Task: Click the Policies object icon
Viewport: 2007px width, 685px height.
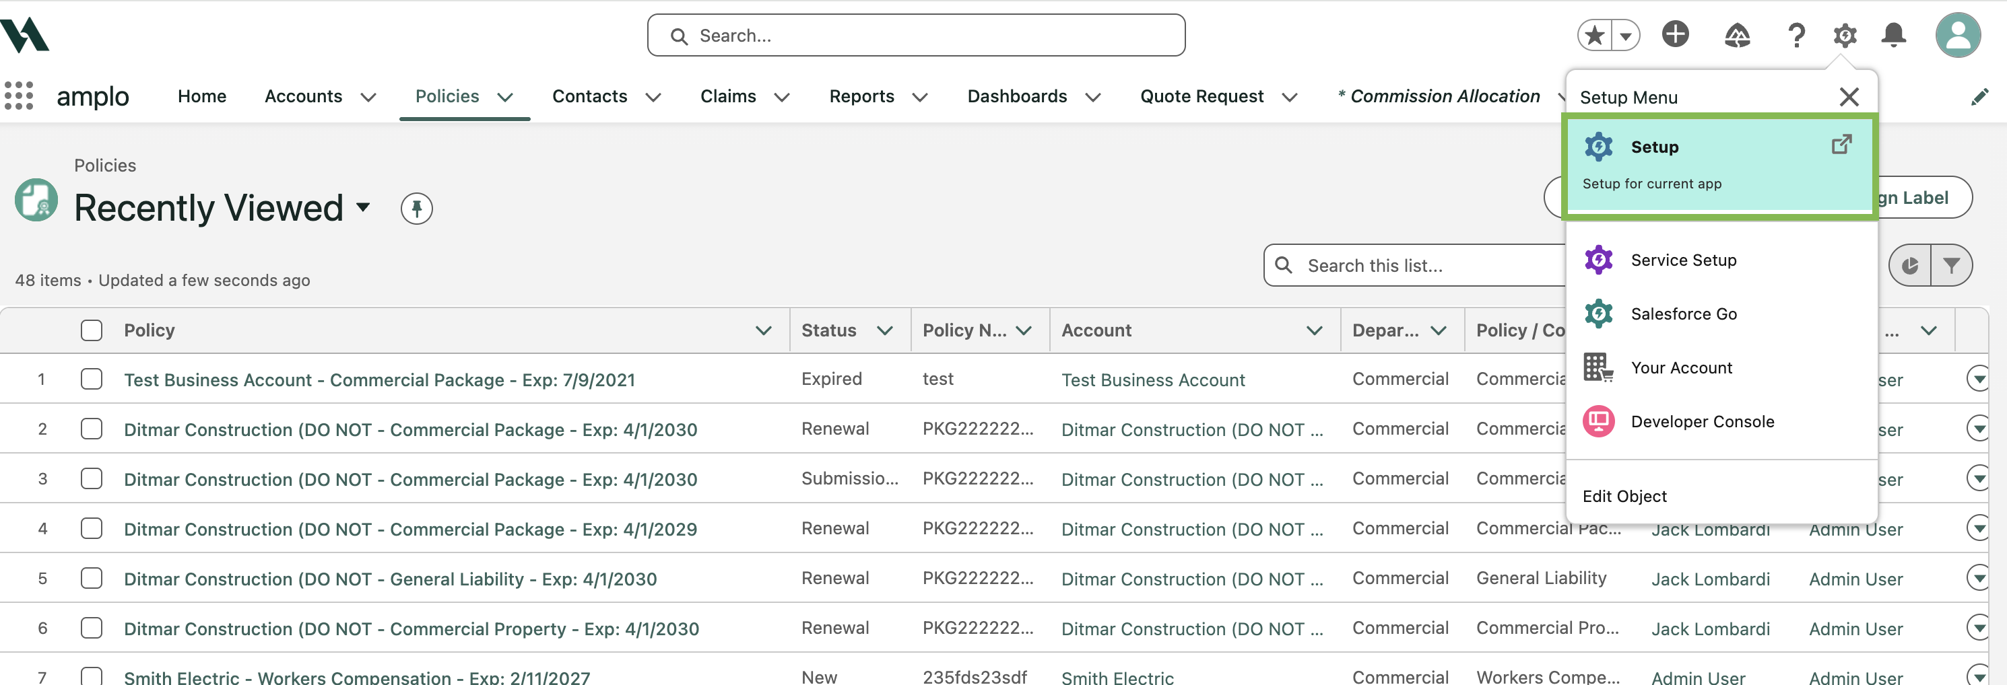Action: pyautogui.click(x=36, y=200)
